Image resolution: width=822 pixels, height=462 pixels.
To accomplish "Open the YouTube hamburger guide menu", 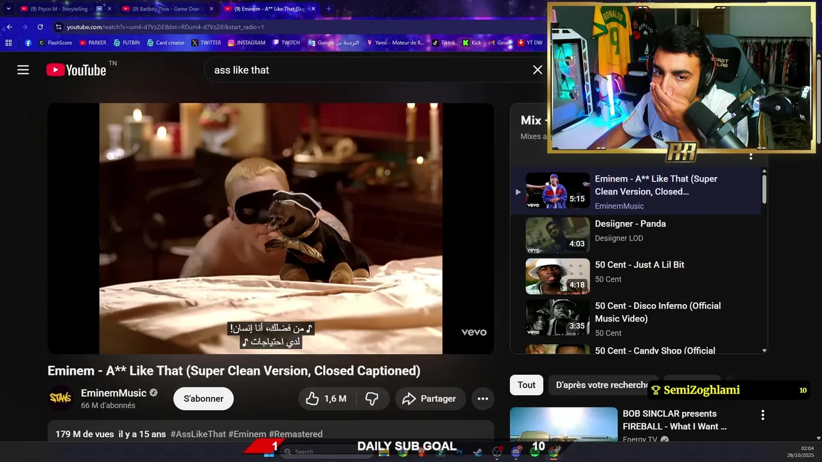I will tap(23, 70).
